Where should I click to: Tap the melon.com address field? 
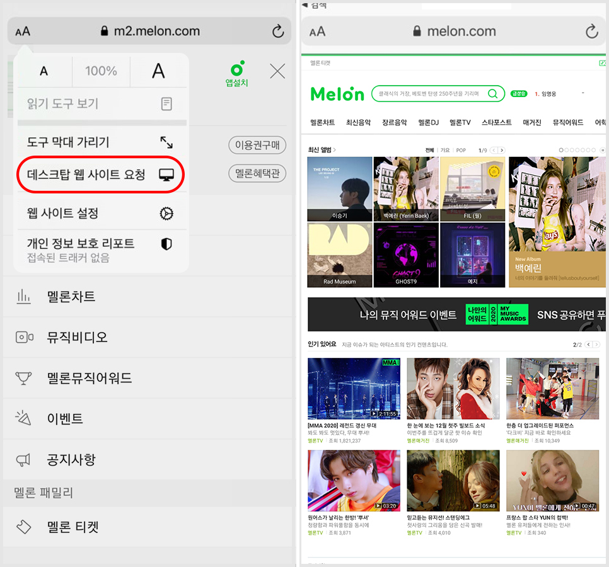455,31
